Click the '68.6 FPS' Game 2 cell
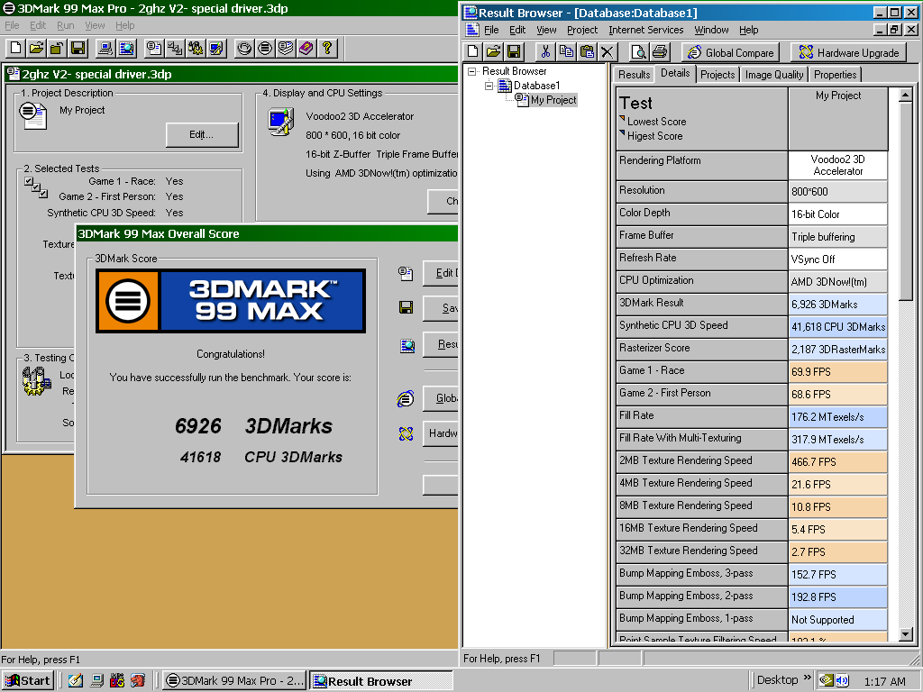 pyautogui.click(x=838, y=394)
